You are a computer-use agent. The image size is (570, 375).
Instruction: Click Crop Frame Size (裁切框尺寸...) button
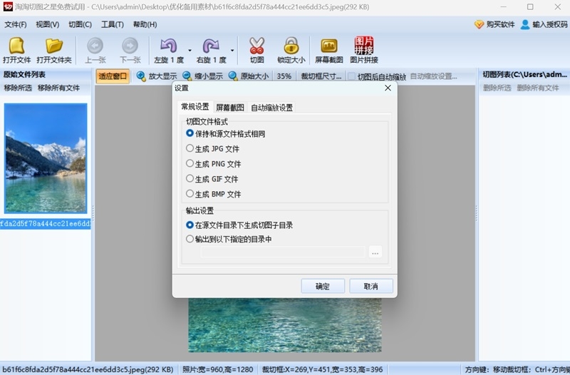point(321,76)
